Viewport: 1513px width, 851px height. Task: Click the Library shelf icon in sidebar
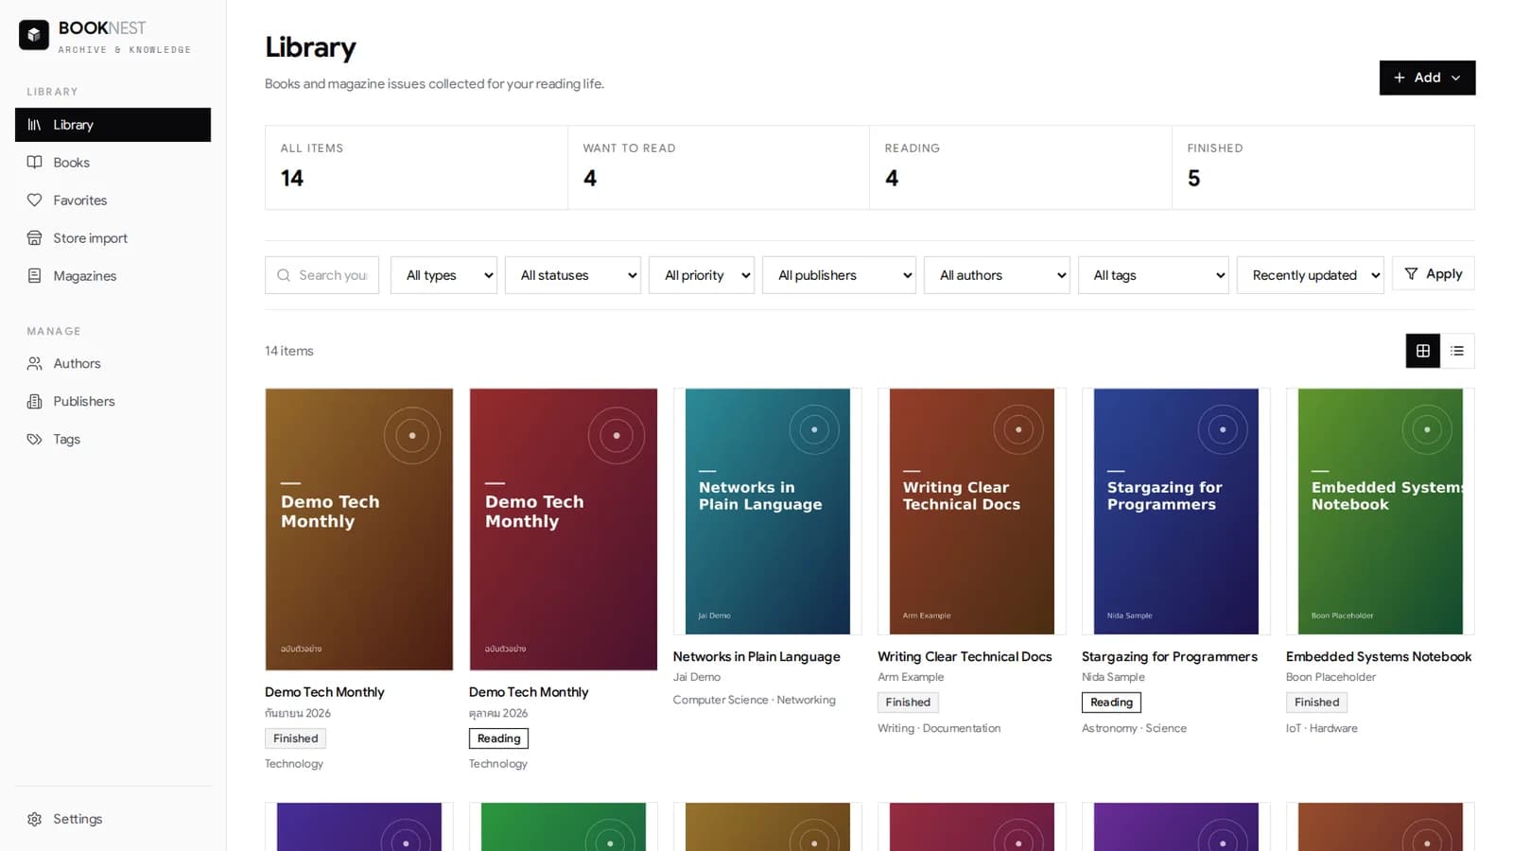[x=34, y=125]
